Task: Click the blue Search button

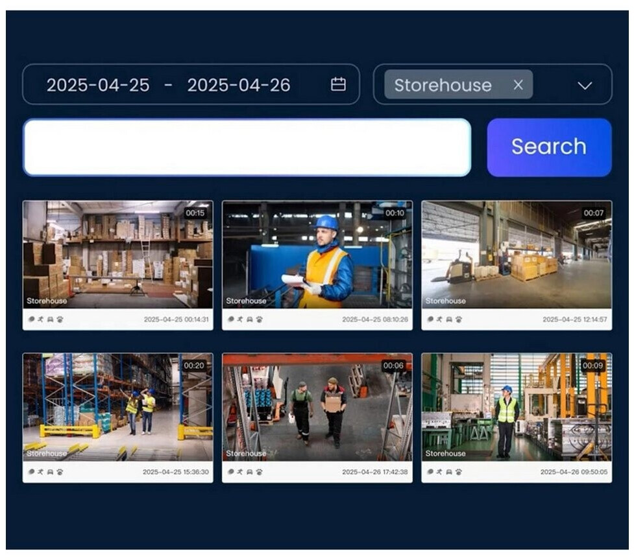Action: pyautogui.click(x=549, y=147)
